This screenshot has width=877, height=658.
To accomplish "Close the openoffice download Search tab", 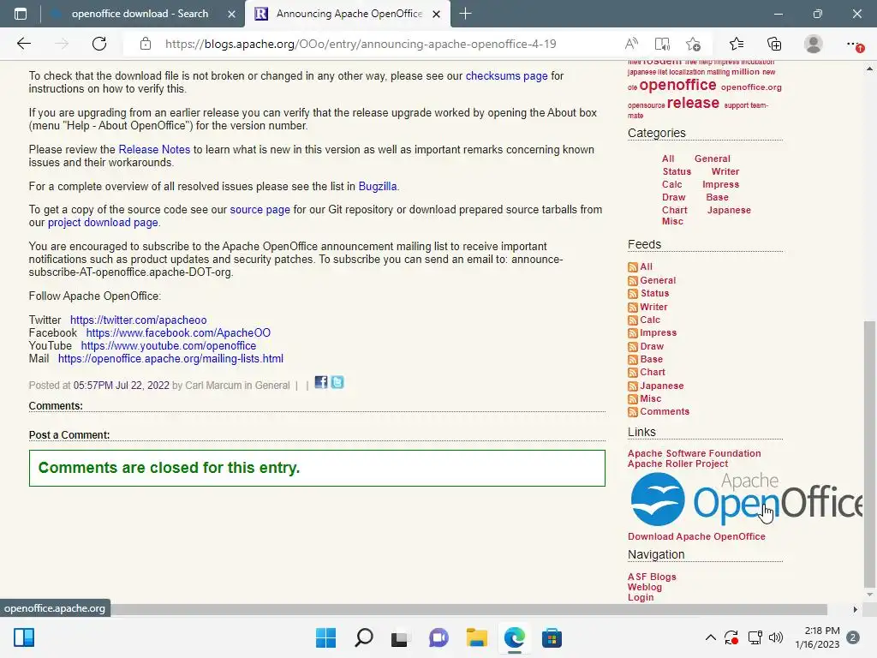I will point(231,14).
